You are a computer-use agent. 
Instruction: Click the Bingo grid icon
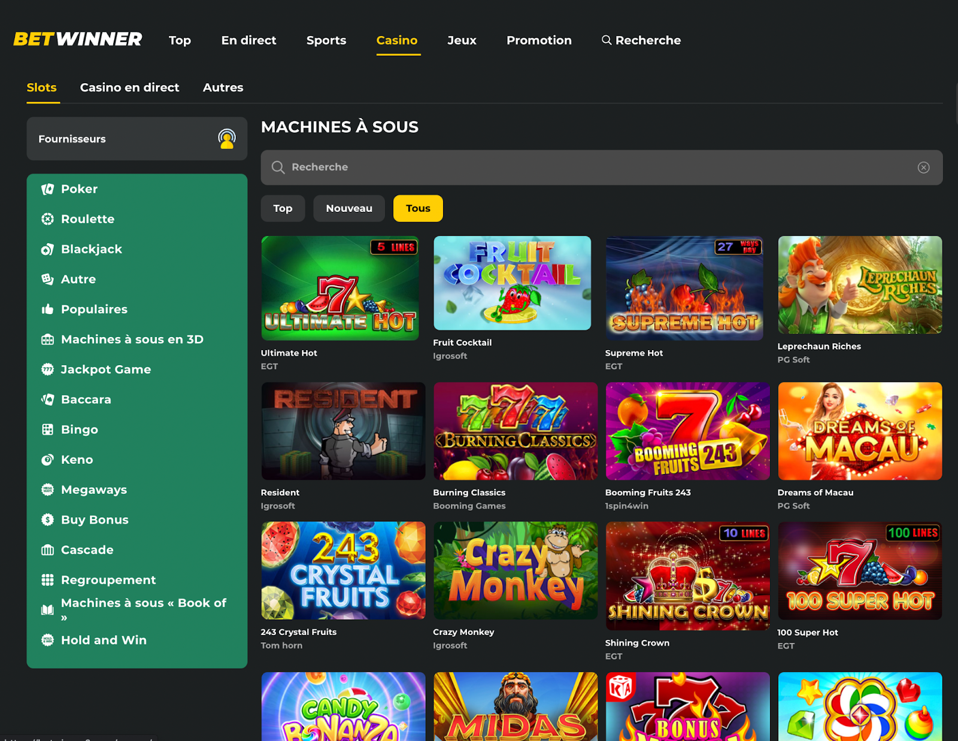(47, 429)
